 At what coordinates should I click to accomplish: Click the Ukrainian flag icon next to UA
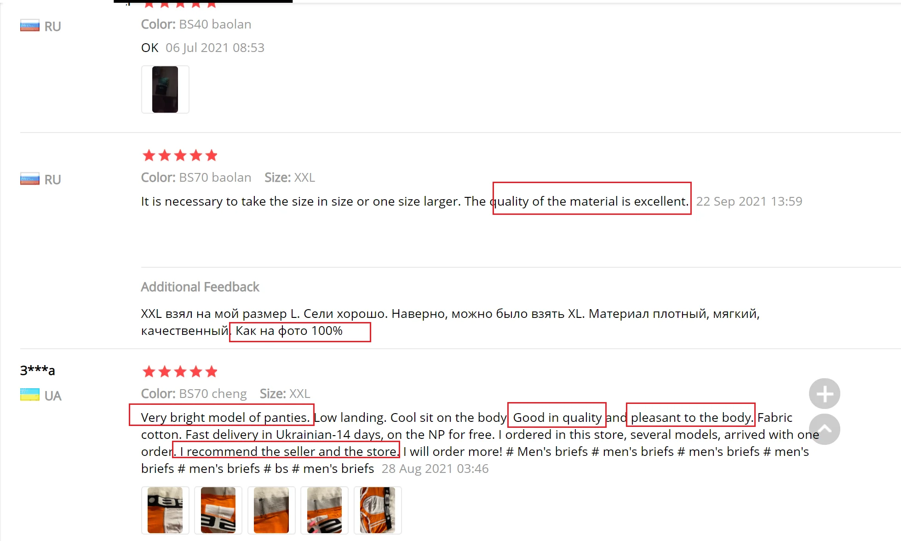point(30,395)
